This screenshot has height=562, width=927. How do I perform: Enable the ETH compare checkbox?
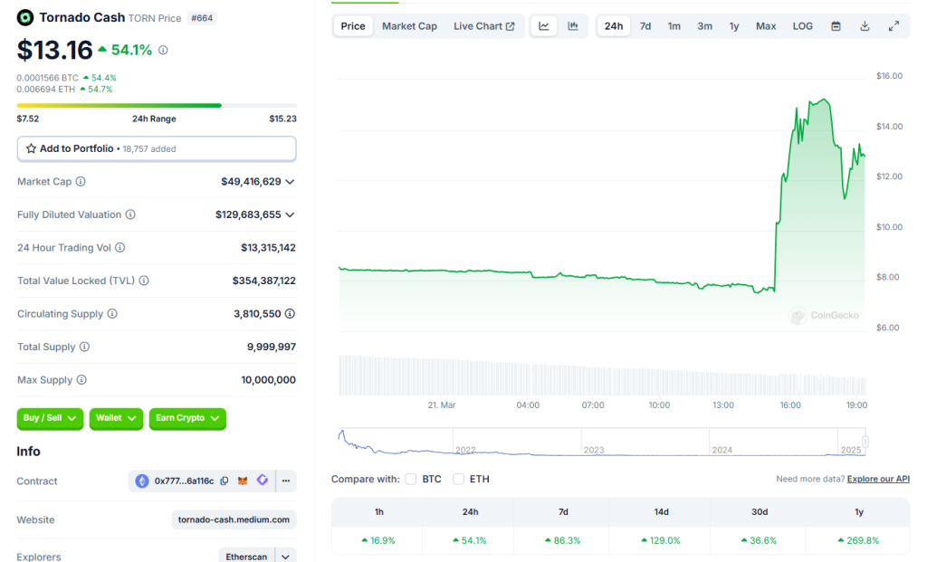pyautogui.click(x=458, y=480)
